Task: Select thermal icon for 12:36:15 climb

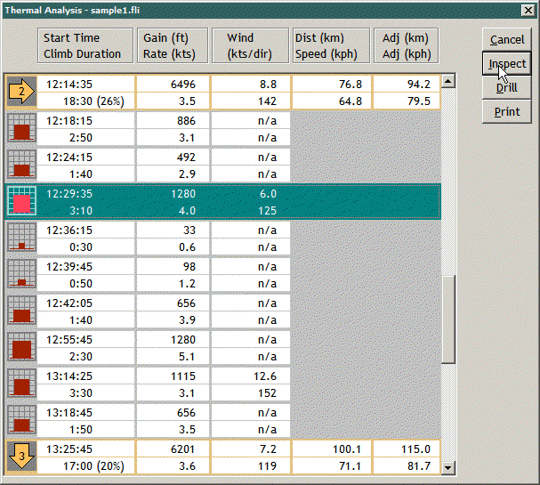Action: [x=20, y=238]
